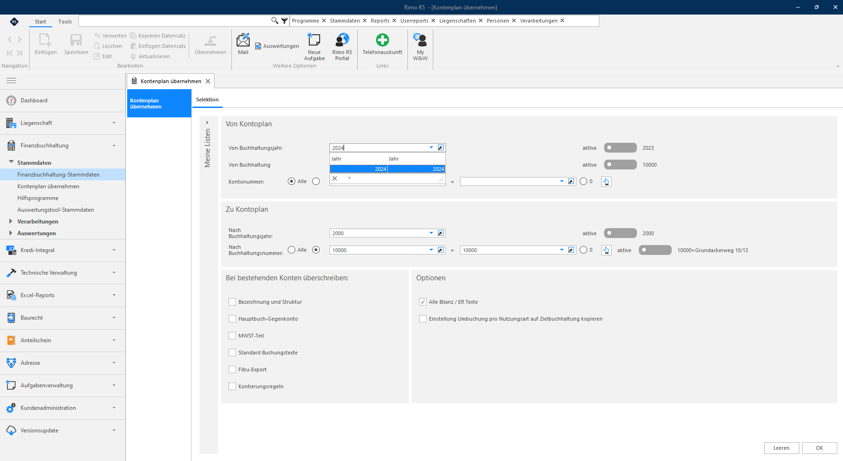Screen dimensions: 843x461
Task: Open the Nach Buchhaltungsjahr dropdown arrow
Action: [431, 233]
